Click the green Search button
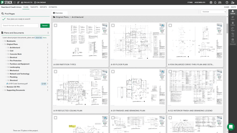Viewport: 237px width, 133px height. point(45,26)
